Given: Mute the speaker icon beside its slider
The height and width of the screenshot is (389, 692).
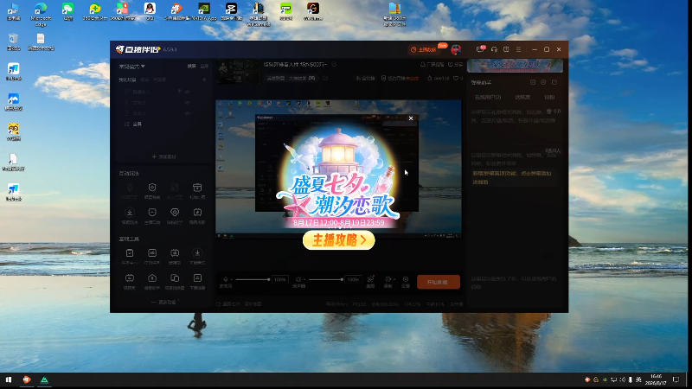Looking at the screenshot, I should coord(298,279).
